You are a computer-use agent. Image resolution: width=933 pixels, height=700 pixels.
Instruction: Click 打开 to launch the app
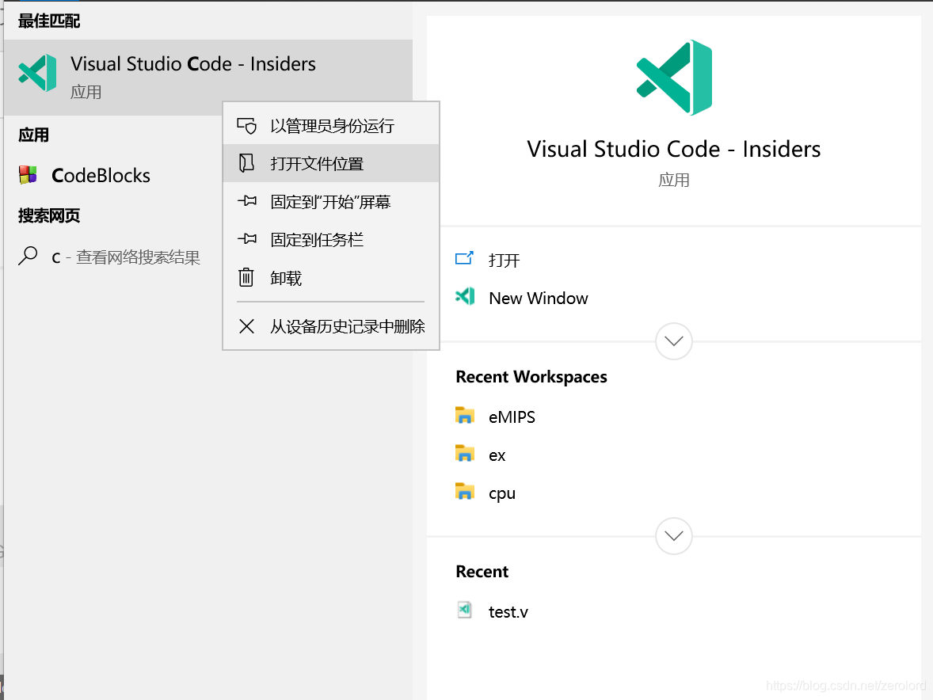(x=505, y=260)
